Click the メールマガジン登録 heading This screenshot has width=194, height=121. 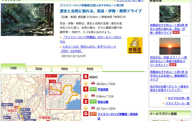pyautogui.click(x=163, y=114)
